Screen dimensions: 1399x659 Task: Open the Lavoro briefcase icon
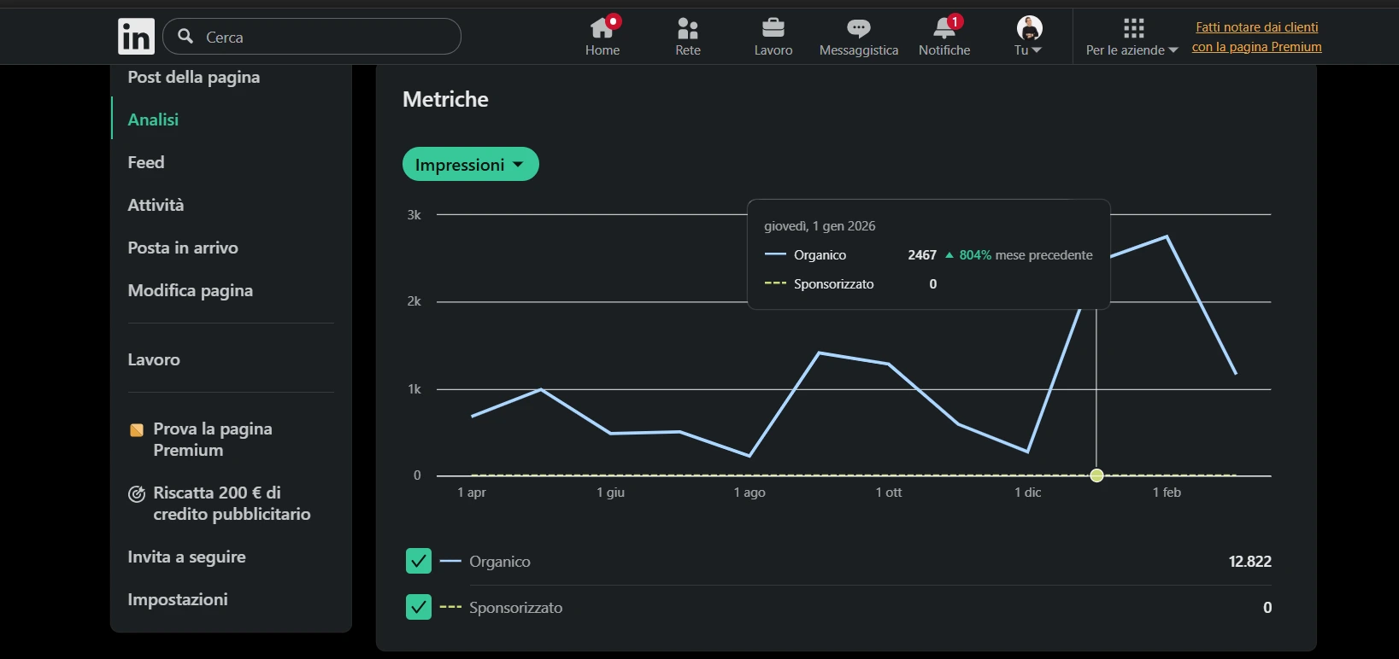point(773,28)
